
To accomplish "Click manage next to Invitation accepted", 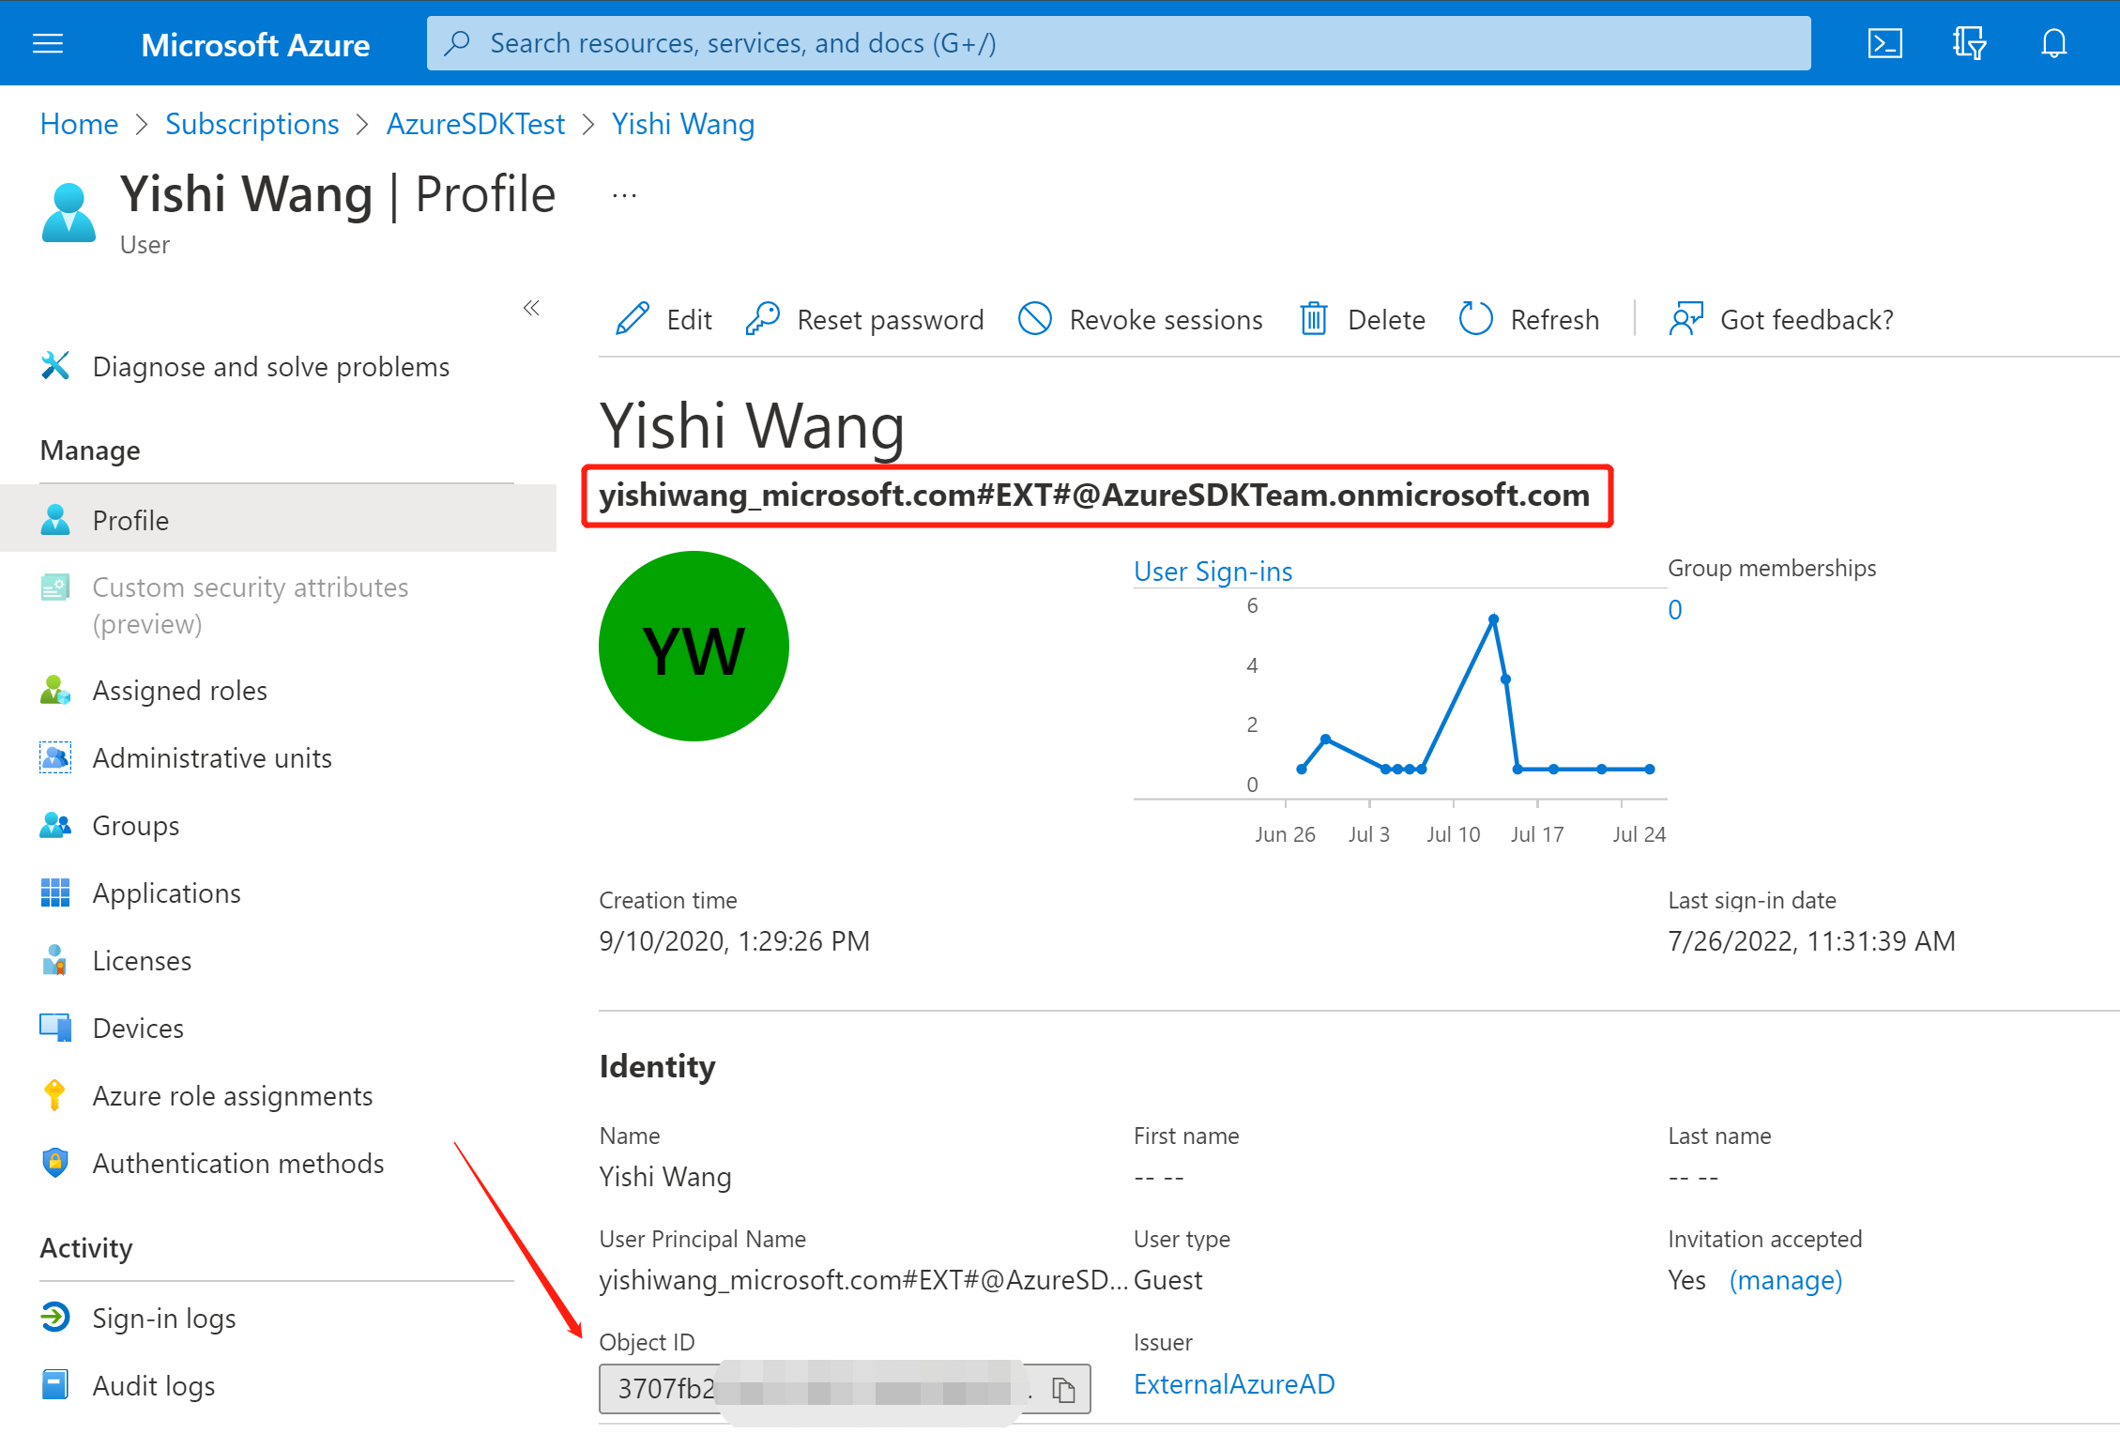I will pos(1785,1279).
